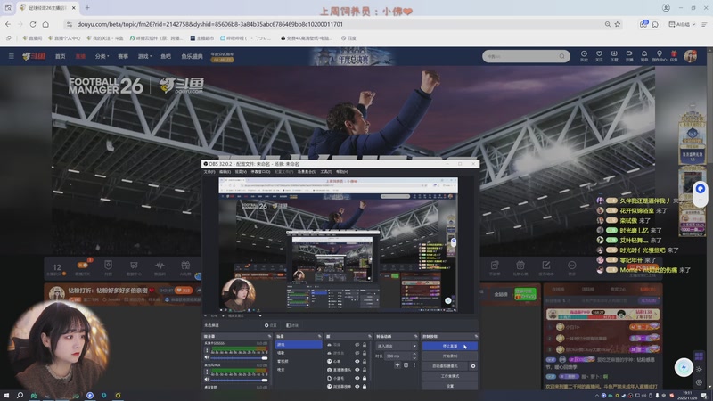Image resolution: width=713 pixels, height=401 pixels.
Task: Click the 启动虚拟摄像机 button in OBS
Action: [x=445, y=366]
